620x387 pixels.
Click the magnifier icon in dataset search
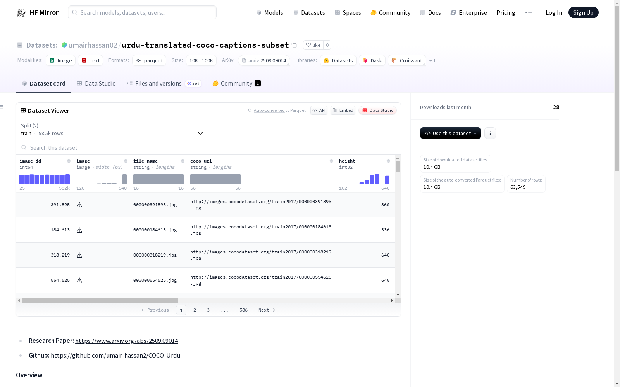coord(24,147)
